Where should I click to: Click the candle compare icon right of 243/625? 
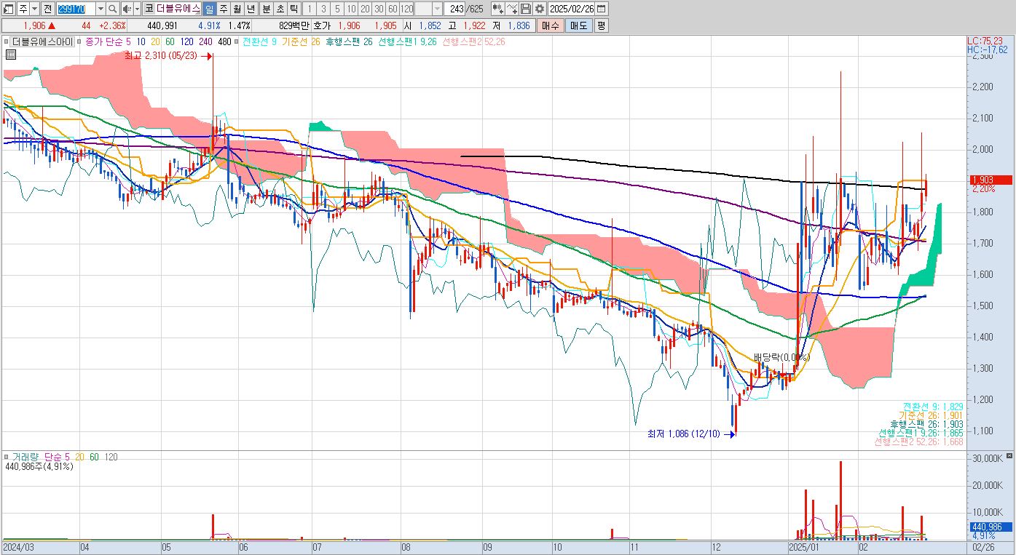tap(497, 9)
